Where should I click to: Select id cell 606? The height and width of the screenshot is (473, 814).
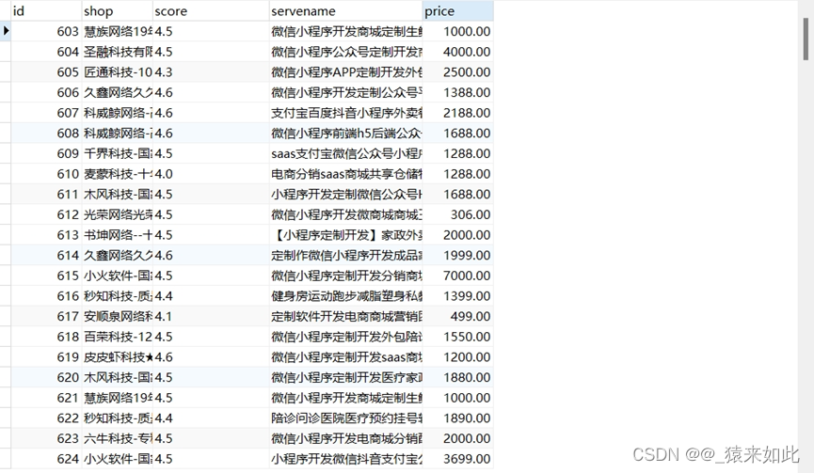[x=46, y=92]
